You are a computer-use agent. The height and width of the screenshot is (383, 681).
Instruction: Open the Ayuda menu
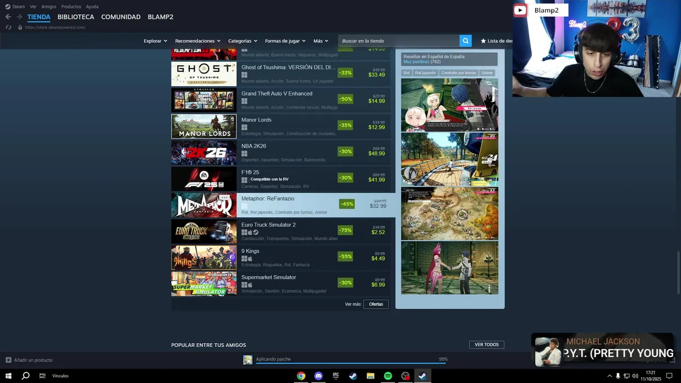point(92,6)
